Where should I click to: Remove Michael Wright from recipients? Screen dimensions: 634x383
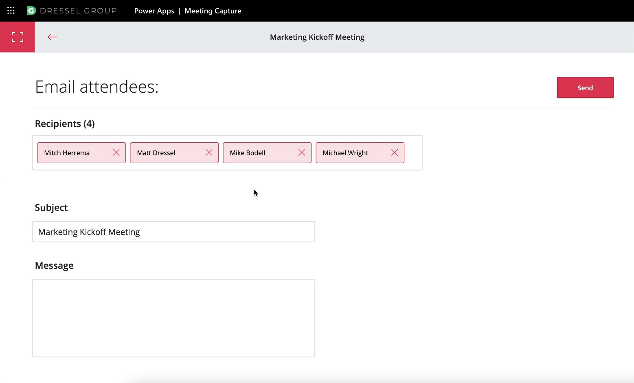[x=395, y=152]
